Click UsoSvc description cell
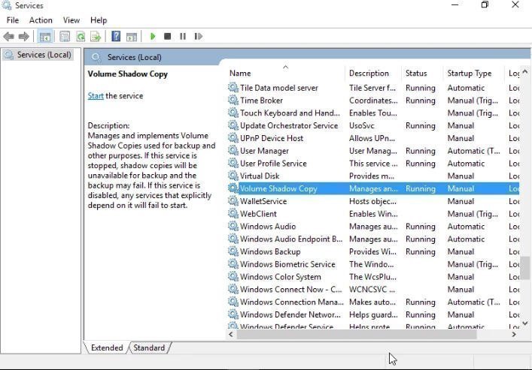532x370 pixels. click(362, 125)
